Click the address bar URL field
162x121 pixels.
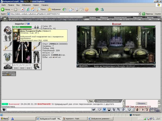tap(73, 14)
